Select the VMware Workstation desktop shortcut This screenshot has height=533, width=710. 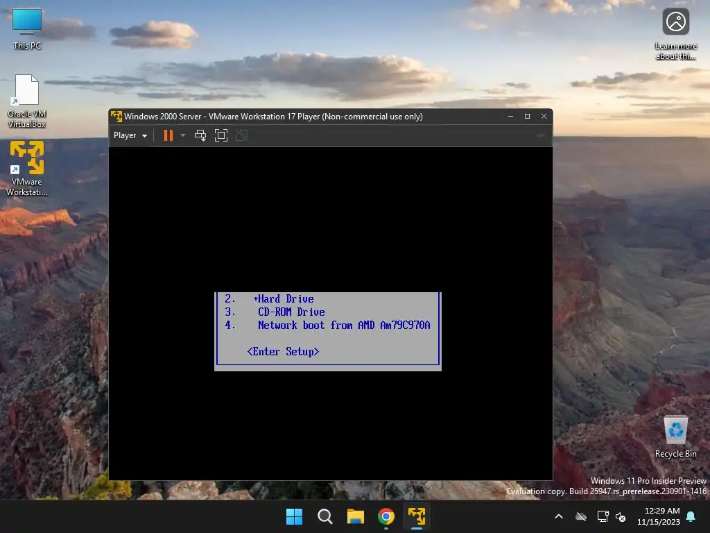[27, 168]
